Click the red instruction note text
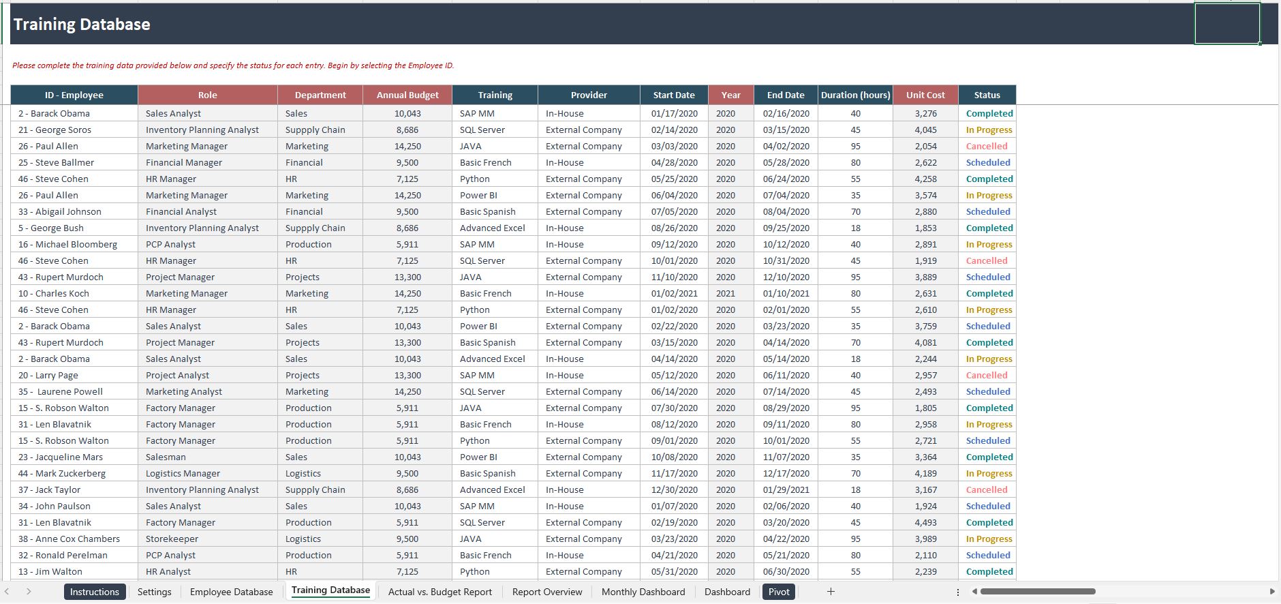The image size is (1281, 604). [233, 65]
